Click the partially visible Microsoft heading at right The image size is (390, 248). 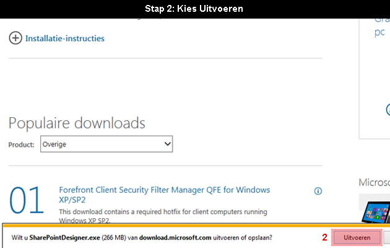[374, 182]
